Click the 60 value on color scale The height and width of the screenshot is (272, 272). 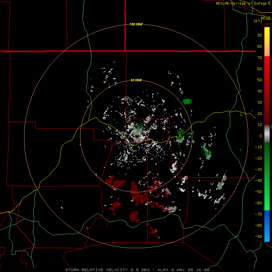click(x=260, y=69)
